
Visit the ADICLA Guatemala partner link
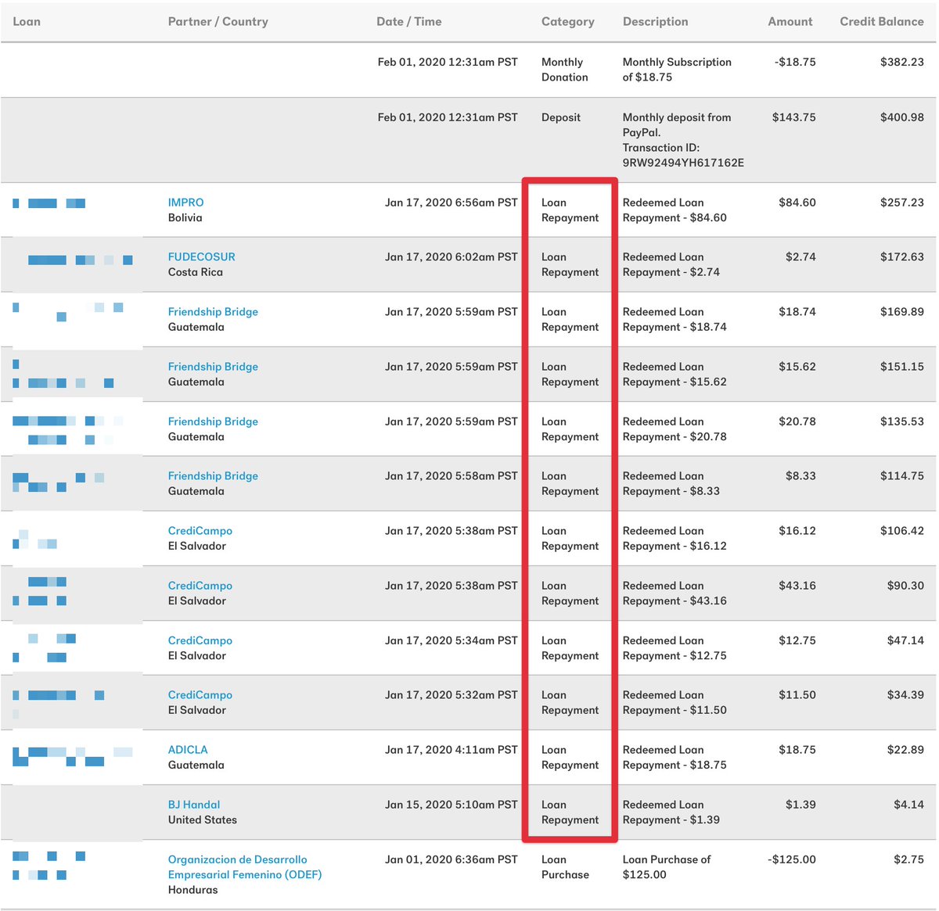(188, 749)
